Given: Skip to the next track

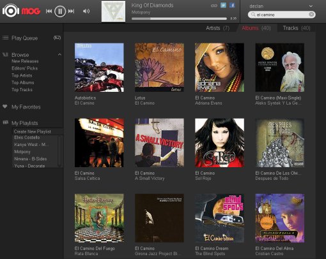Looking at the screenshot, I should pyautogui.click(x=71, y=11).
